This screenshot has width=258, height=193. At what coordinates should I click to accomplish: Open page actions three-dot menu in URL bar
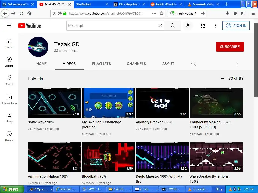coord(154,13)
